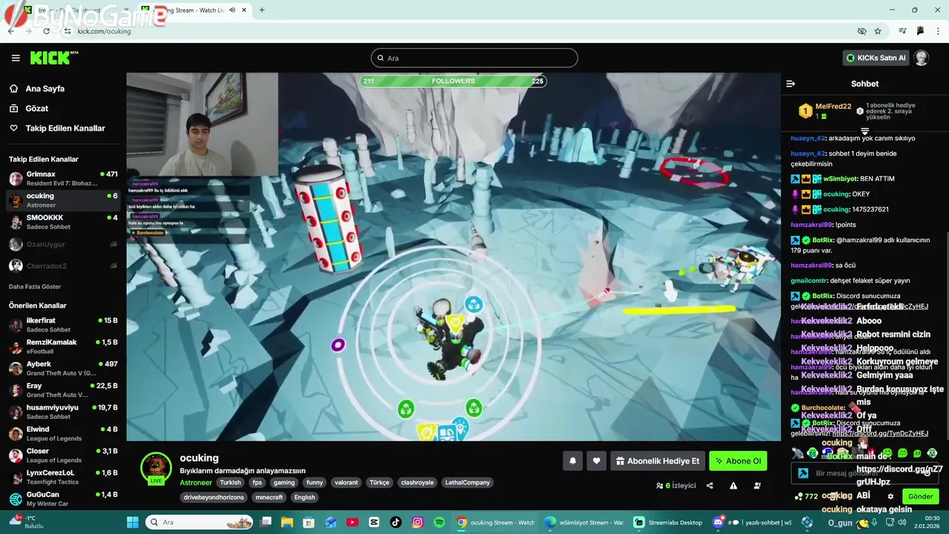Viewport: 949px width, 534px height.
Task: Select ocuking channel in followed list
Action: [63, 200]
